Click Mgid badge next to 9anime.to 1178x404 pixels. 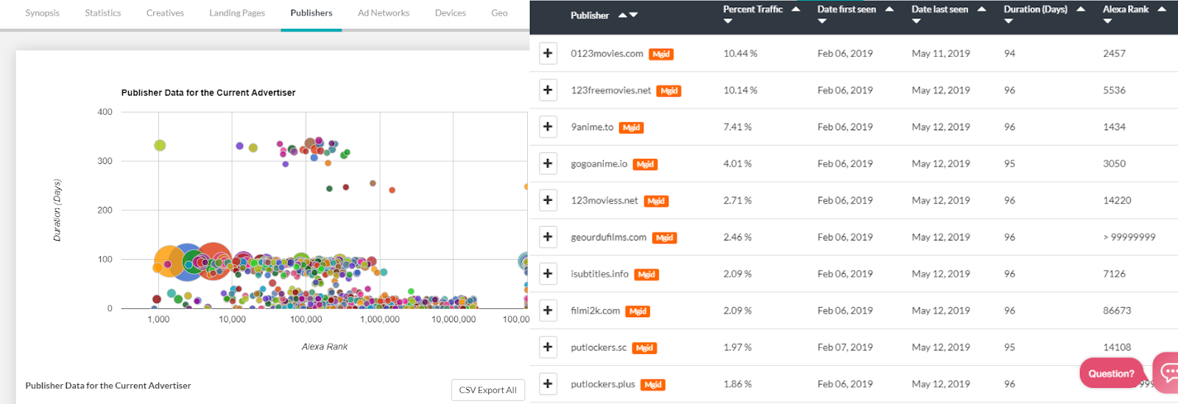point(631,128)
